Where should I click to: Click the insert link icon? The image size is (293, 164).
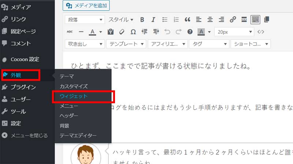click(233, 19)
